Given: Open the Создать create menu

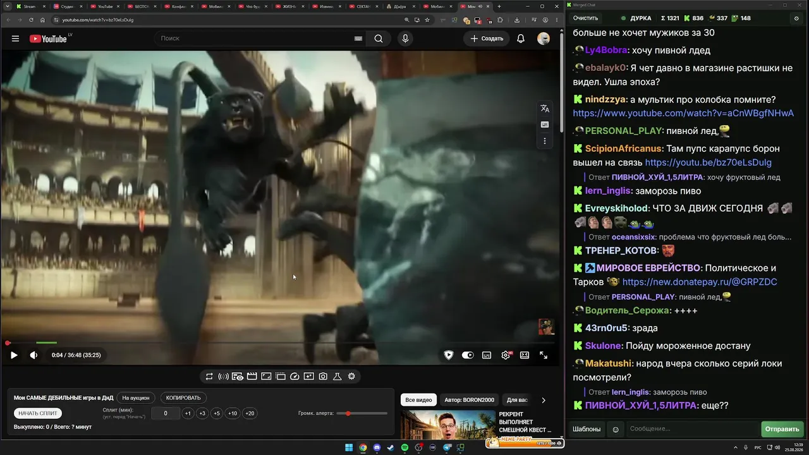Looking at the screenshot, I should [487, 39].
